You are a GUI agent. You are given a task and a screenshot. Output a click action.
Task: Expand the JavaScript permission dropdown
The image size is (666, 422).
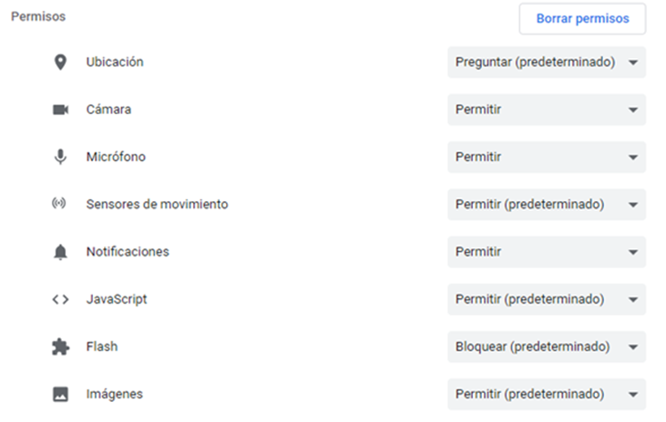coord(546,299)
